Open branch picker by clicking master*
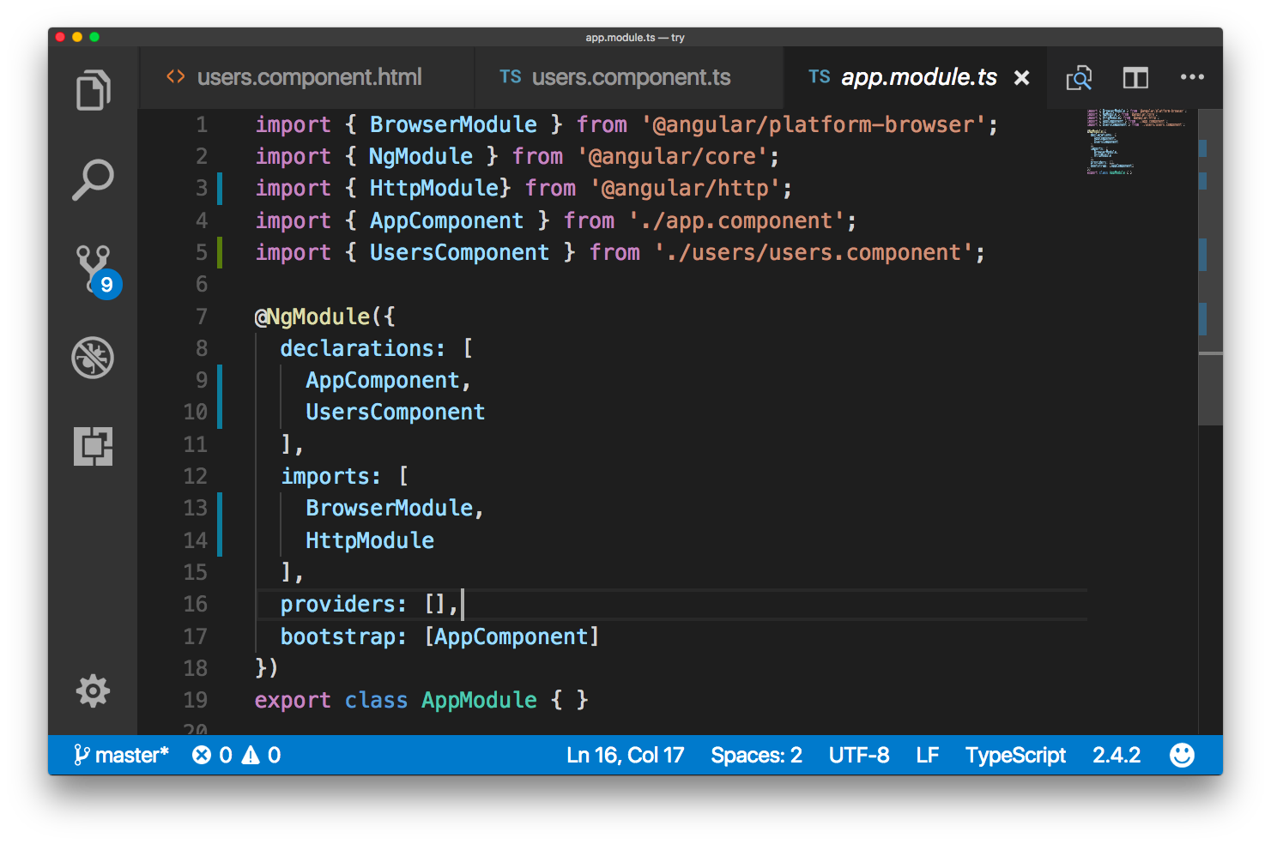 point(121,755)
